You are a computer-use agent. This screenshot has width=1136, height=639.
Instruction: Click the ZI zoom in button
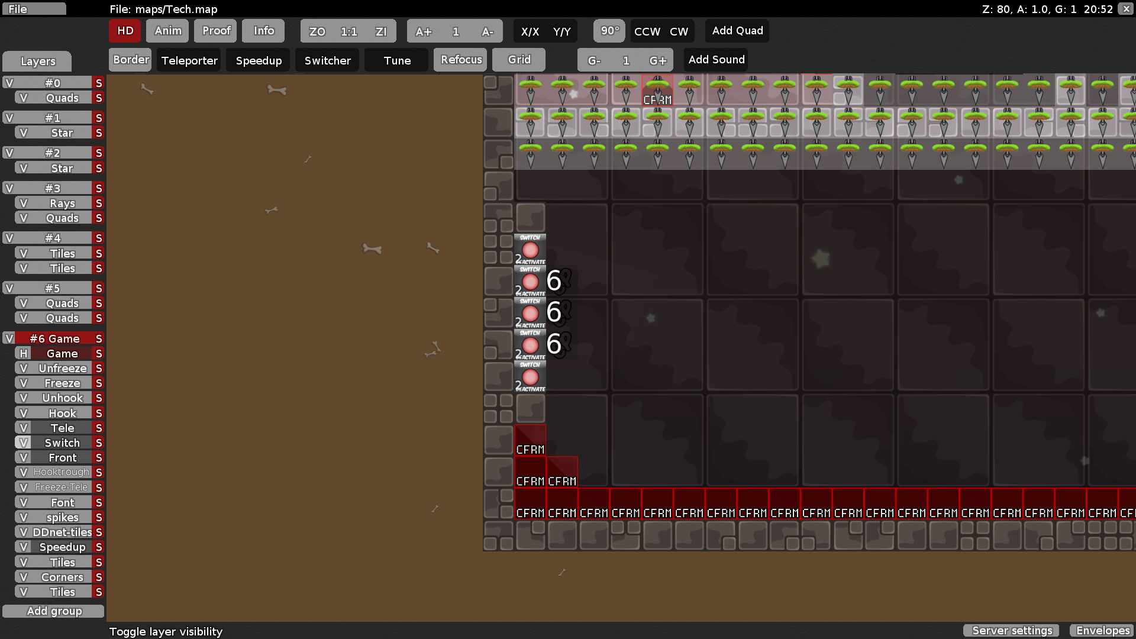point(380,31)
